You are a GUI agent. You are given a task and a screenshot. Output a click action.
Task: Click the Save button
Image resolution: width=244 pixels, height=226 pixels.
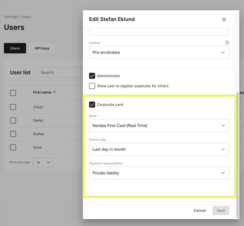click(221, 211)
